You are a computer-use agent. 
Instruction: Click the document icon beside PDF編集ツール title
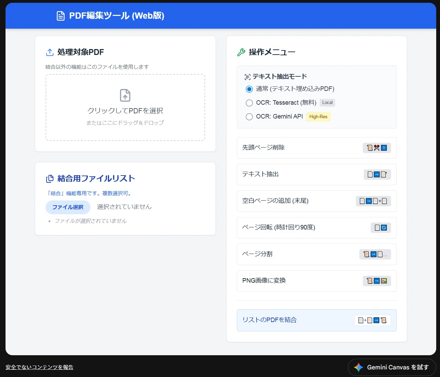click(x=61, y=16)
